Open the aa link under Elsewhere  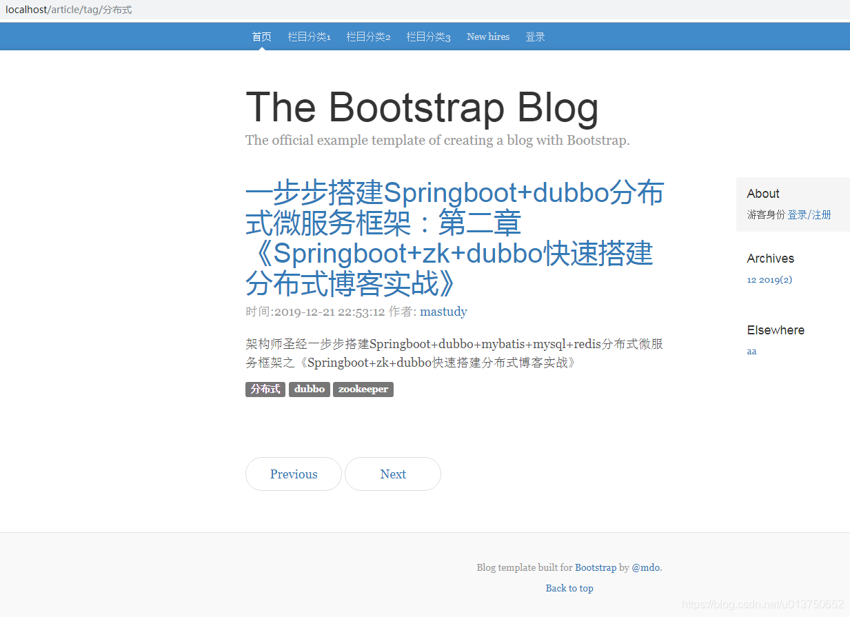click(751, 351)
